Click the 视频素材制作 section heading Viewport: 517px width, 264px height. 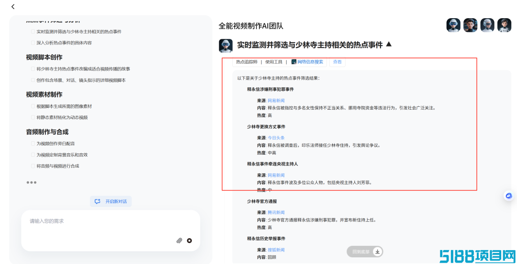click(x=44, y=94)
